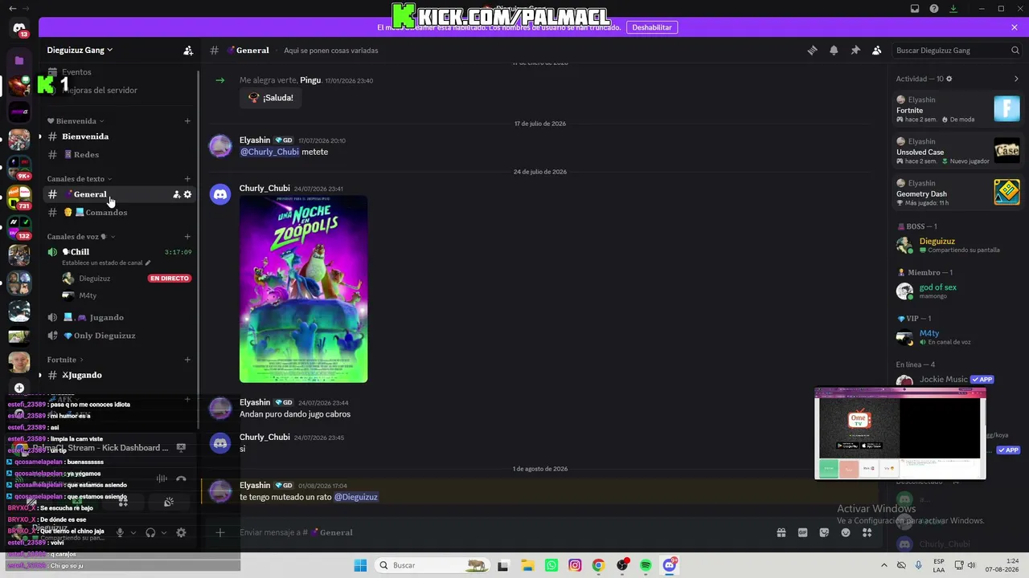Expand the Activity panel chevron
1029x578 pixels.
pyautogui.click(x=1016, y=79)
